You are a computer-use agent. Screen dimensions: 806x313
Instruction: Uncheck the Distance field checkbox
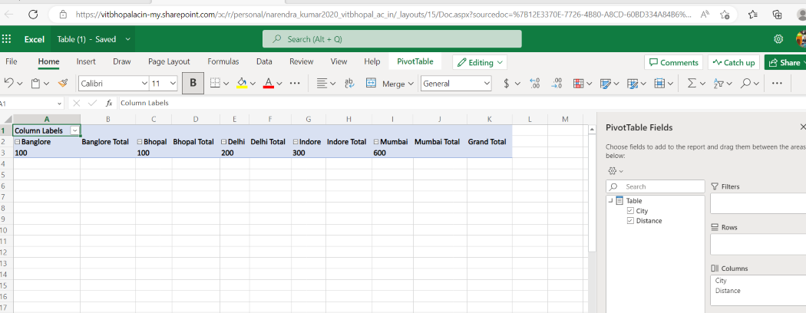click(630, 221)
